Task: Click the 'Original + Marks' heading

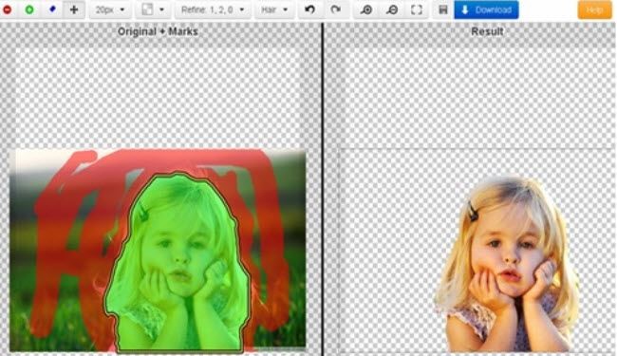Action: [x=158, y=31]
